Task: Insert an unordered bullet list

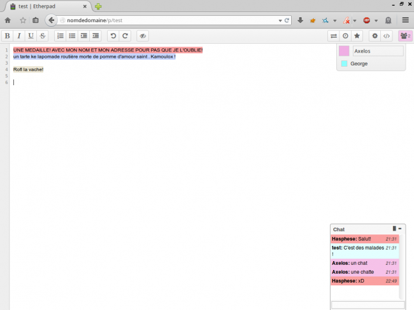Action: 72,36
